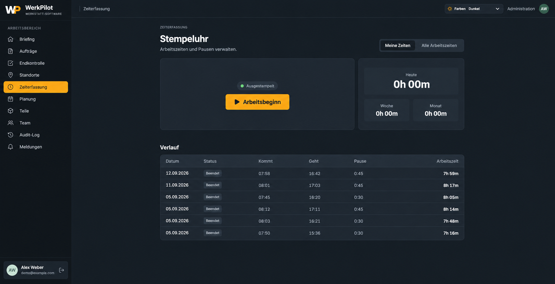Open Teile via its box icon
This screenshot has width=555, height=284.
tap(10, 111)
